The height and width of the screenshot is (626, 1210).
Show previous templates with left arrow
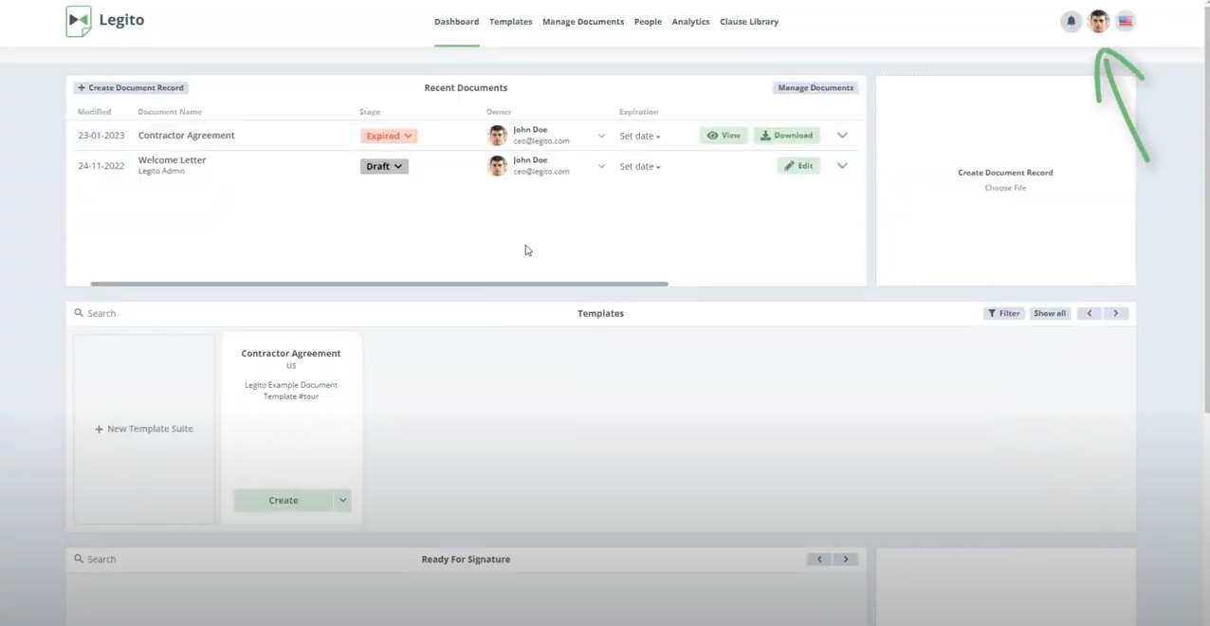1089,313
